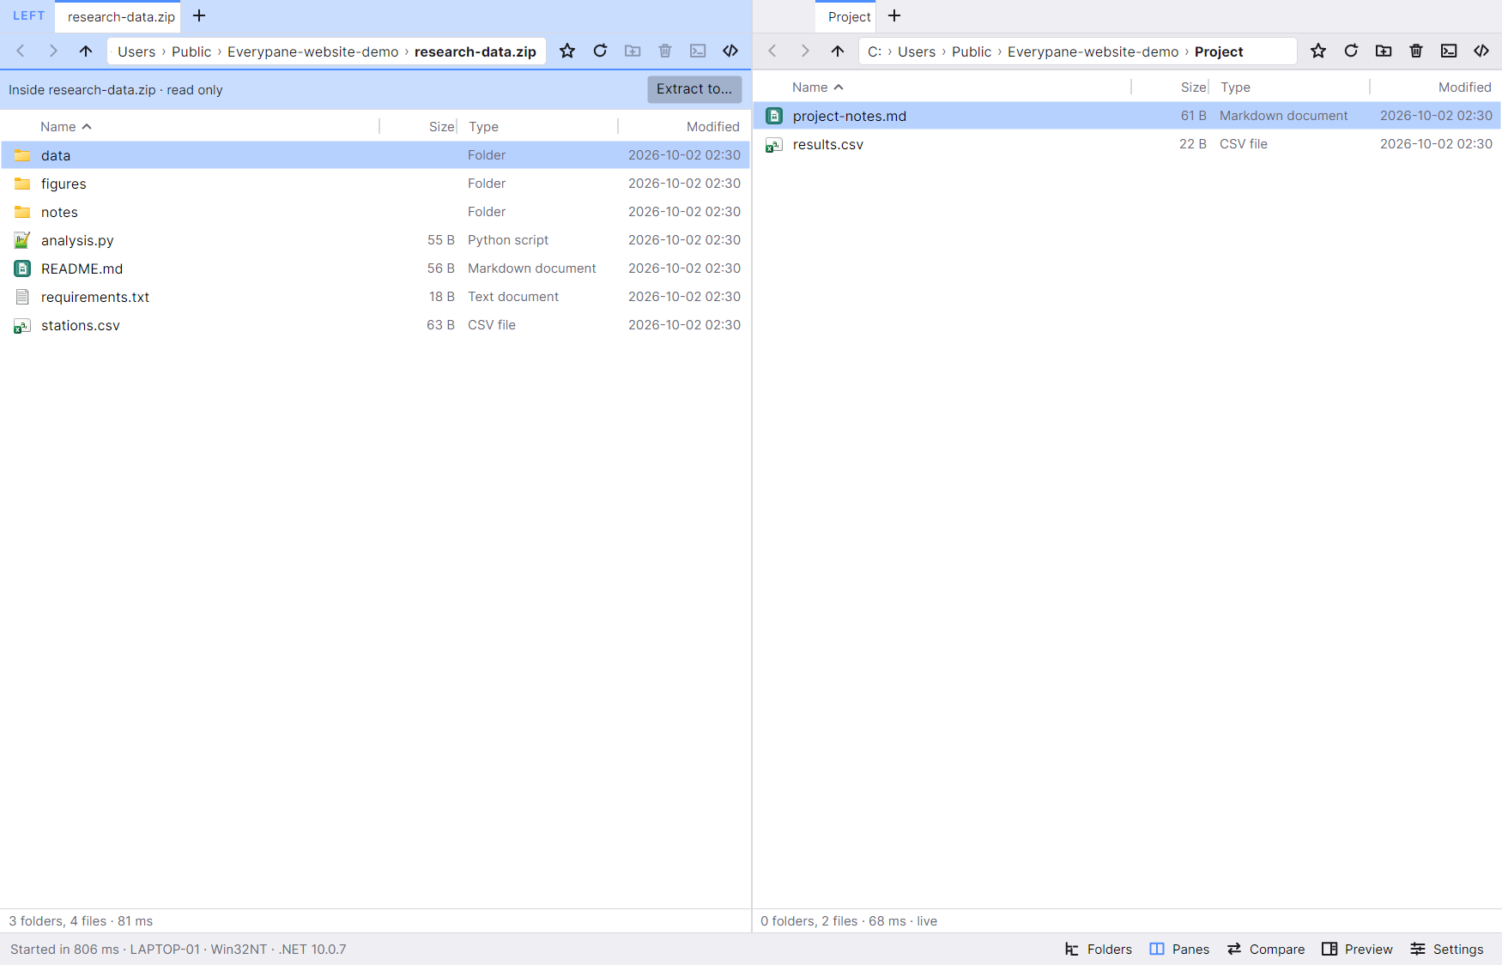This screenshot has height=965, width=1502.
Task: Click right status '0 folders, 2 files'
Action: coord(809,921)
